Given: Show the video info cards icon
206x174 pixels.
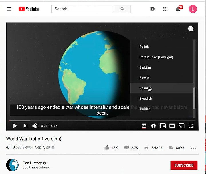Looking at the screenshot, I should coord(191,29).
